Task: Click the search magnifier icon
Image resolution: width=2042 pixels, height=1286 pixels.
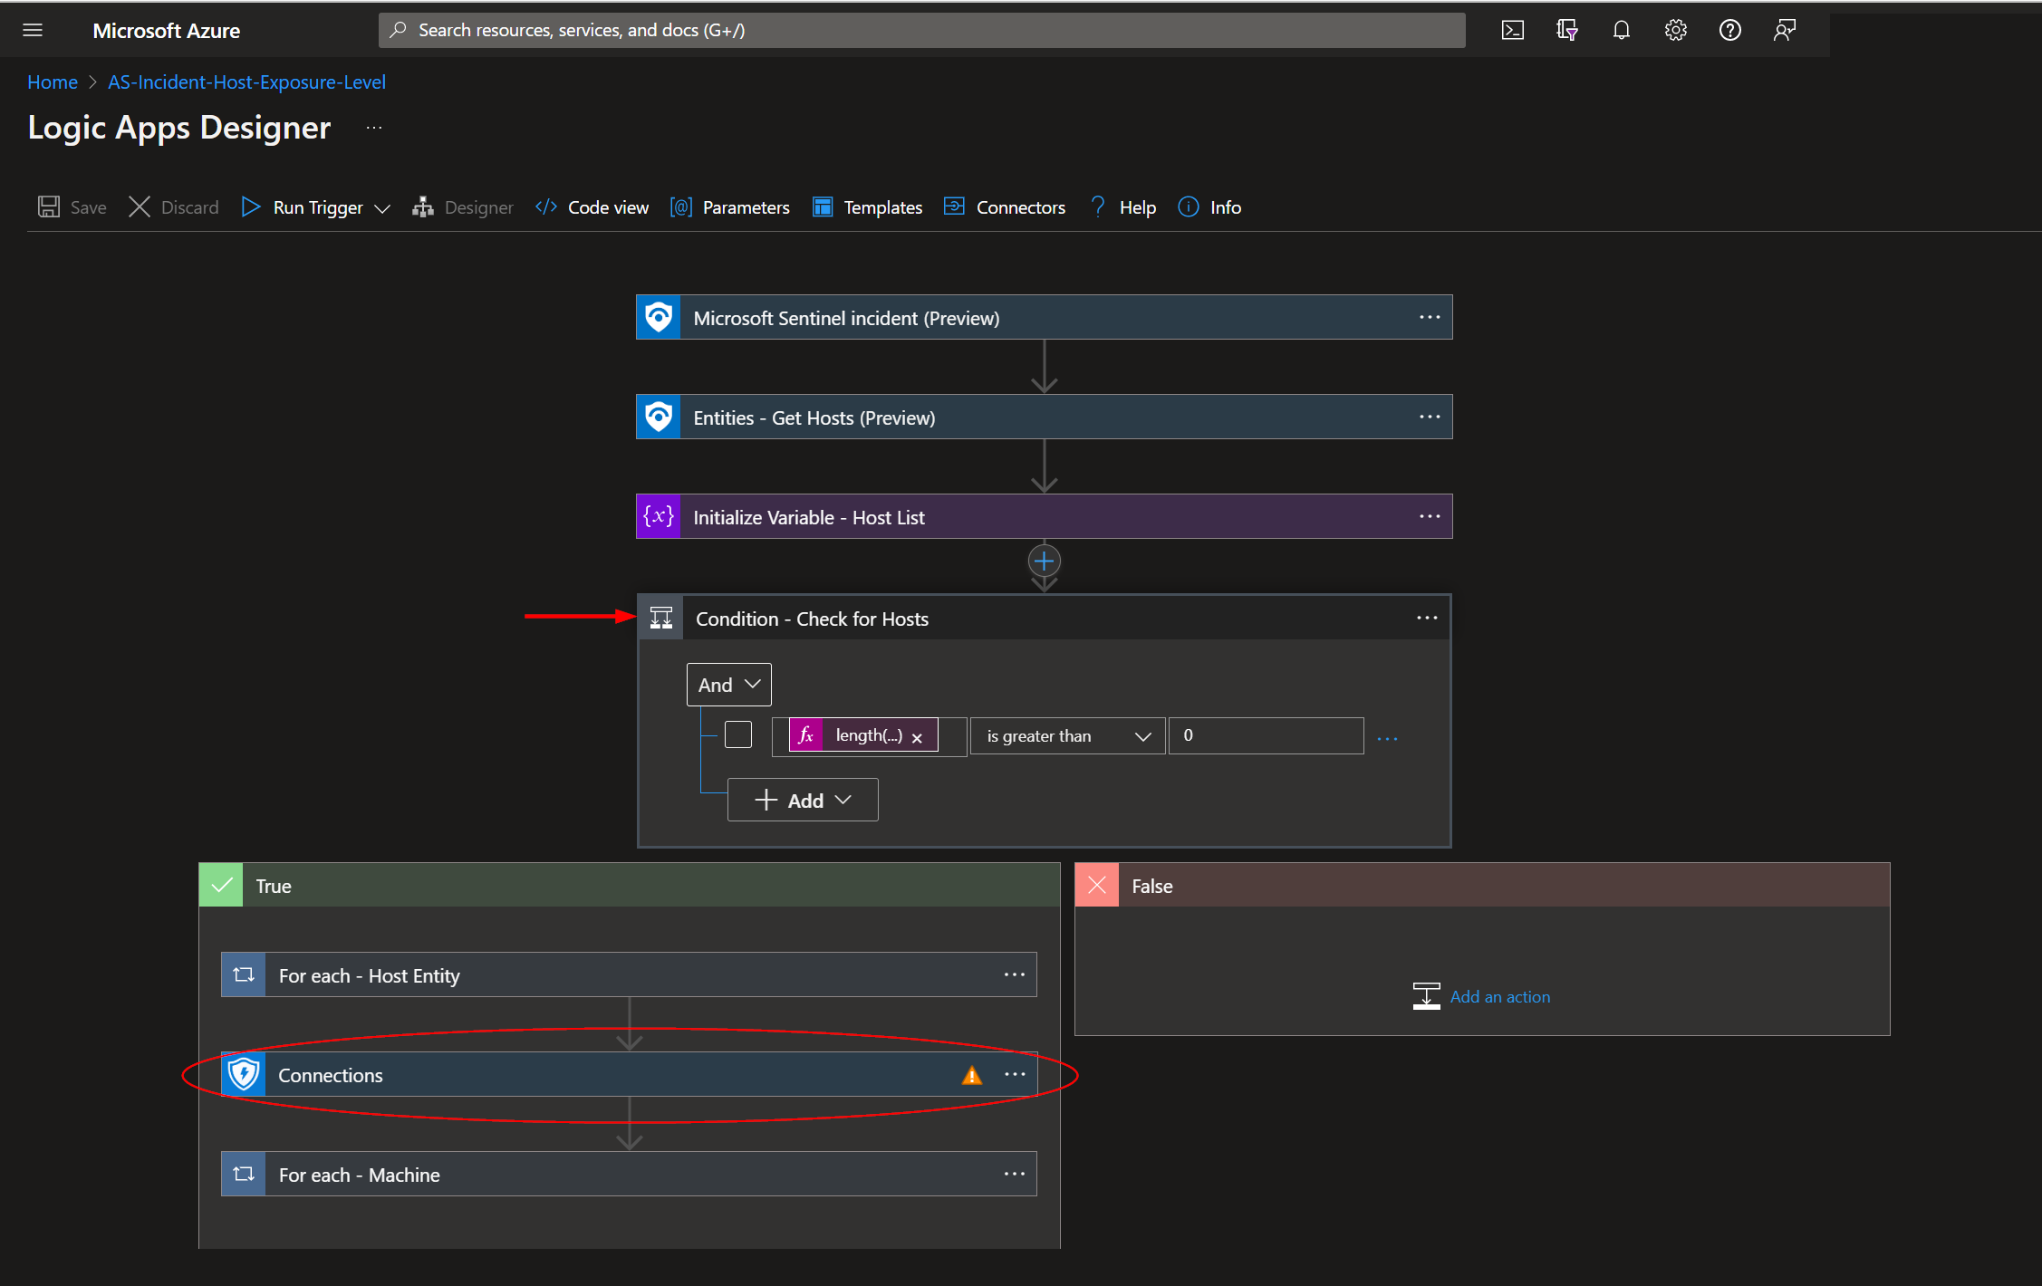Action: (x=398, y=30)
